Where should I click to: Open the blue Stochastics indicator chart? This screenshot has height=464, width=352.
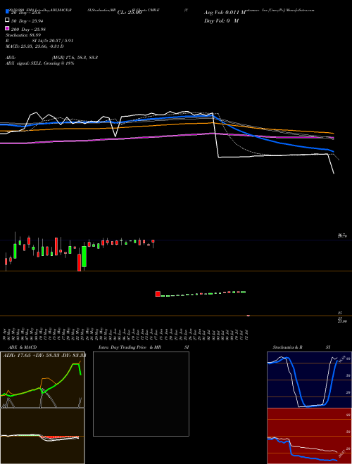click(309, 380)
